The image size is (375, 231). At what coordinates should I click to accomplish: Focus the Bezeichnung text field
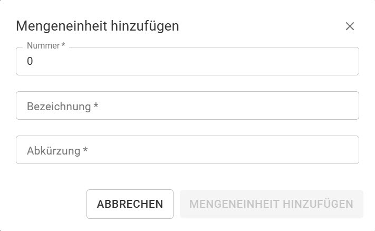[187, 106]
